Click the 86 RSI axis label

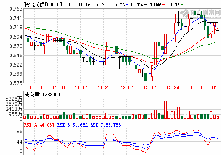click(20, 132)
